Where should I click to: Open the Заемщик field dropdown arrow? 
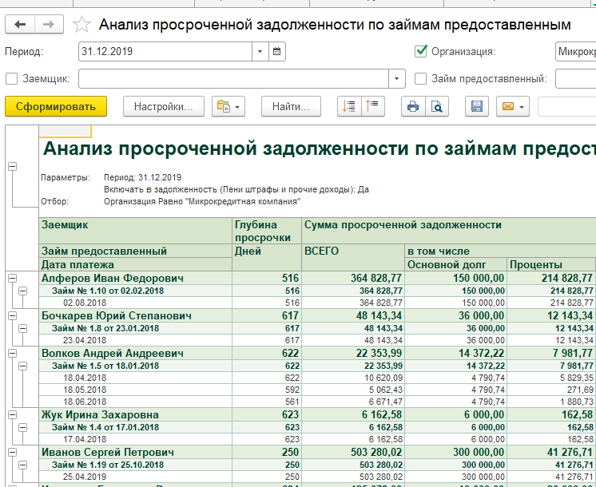(396, 78)
